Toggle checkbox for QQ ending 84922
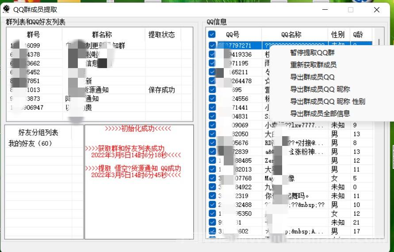Screen dimensions: 394x252 tap(212, 187)
